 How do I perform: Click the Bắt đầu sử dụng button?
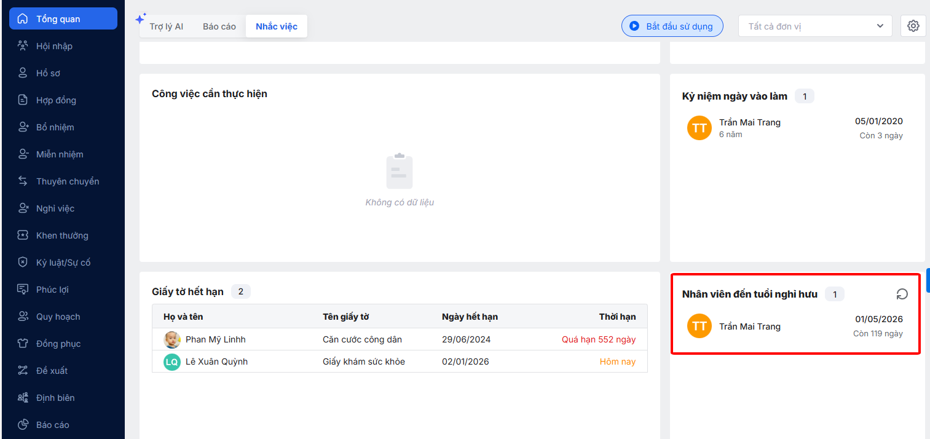[x=672, y=26]
